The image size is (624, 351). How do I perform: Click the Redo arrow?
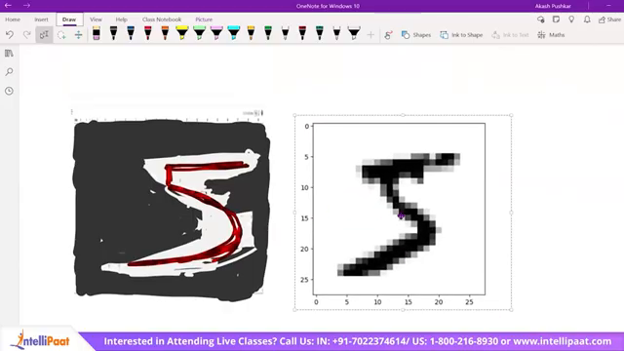26,35
